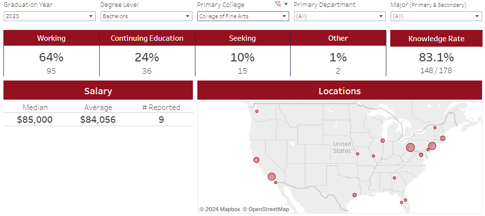Click the Knowledge Rate 83.1% value
The width and height of the screenshot is (485, 216).
point(436,57)
